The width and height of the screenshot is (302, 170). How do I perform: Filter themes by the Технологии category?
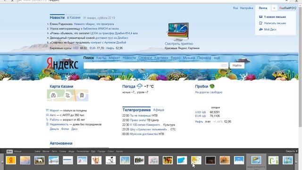(83, 151)
